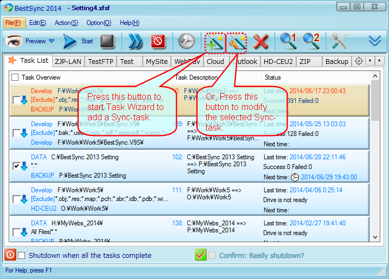
Task: Toggle the Confirm: Really shutdown checkbox
Action: coord(212,256)
